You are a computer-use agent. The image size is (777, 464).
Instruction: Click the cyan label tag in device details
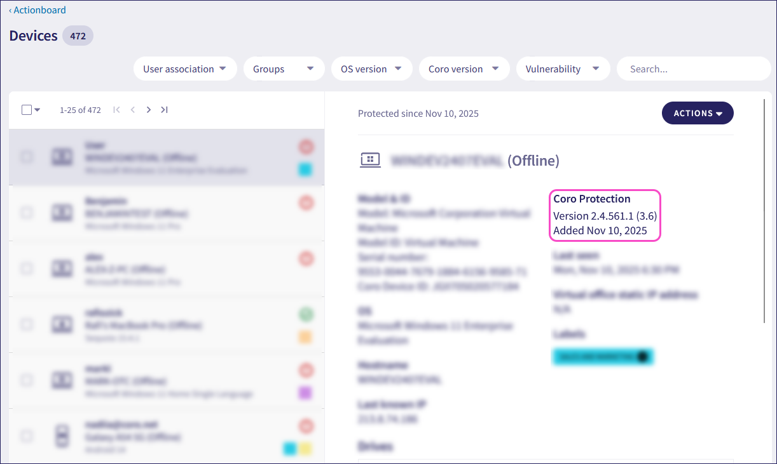click(x=602, y=357)
